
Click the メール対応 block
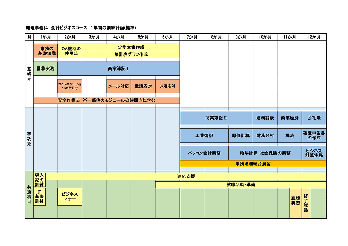click(119, 86)
